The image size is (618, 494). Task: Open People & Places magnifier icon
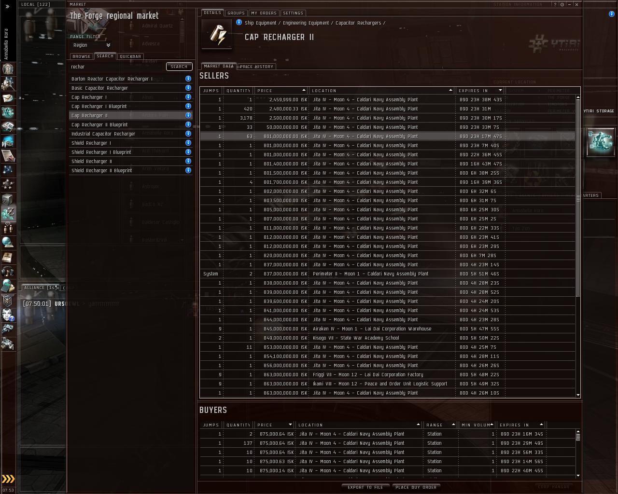coord(8,83)
